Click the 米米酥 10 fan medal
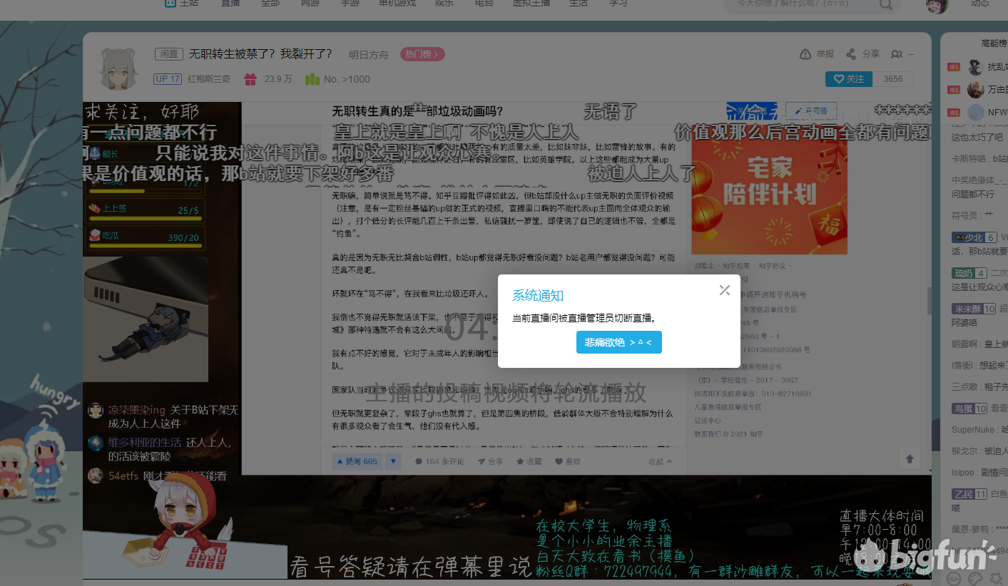Screen dimensions: 1008x586 [974, 309]
